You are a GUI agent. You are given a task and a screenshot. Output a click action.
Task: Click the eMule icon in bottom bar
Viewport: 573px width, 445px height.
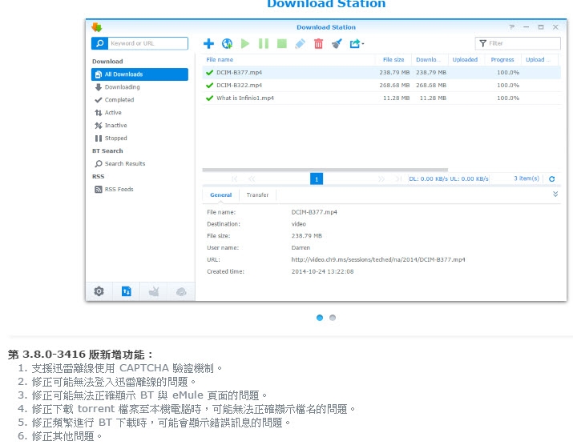click(x=154, y=291)
